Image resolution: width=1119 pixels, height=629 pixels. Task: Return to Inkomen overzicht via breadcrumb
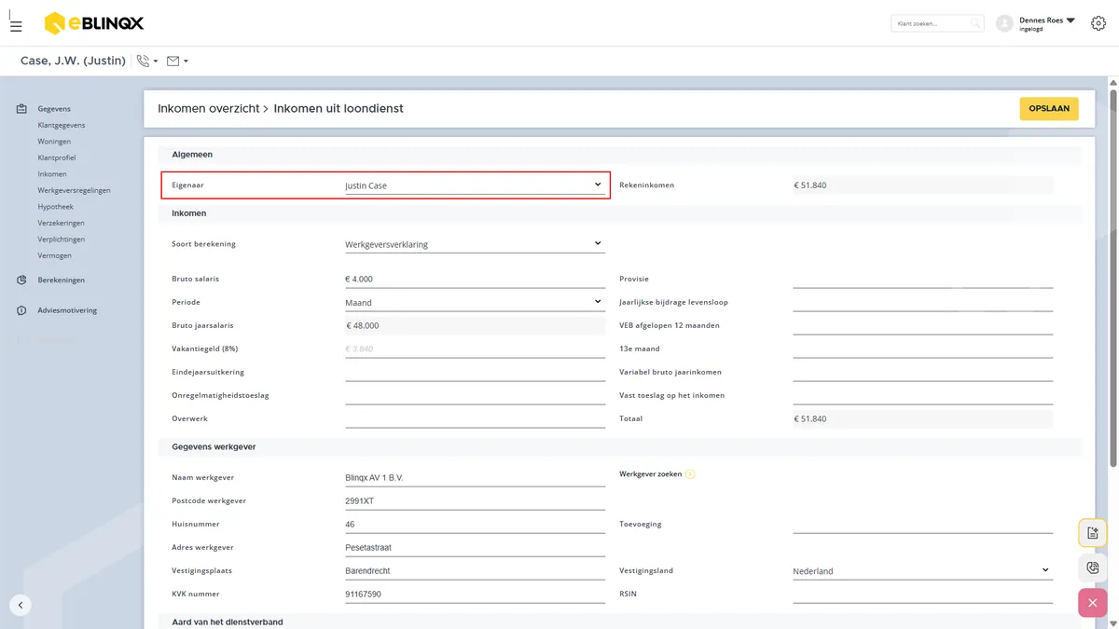(x=208, y=109)
